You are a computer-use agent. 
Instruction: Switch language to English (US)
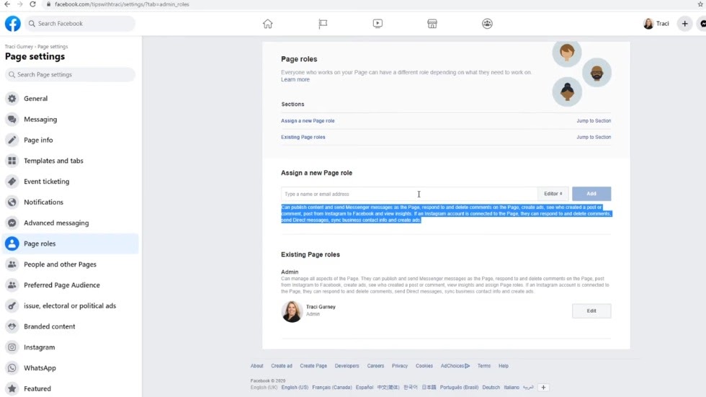(295, 387)
